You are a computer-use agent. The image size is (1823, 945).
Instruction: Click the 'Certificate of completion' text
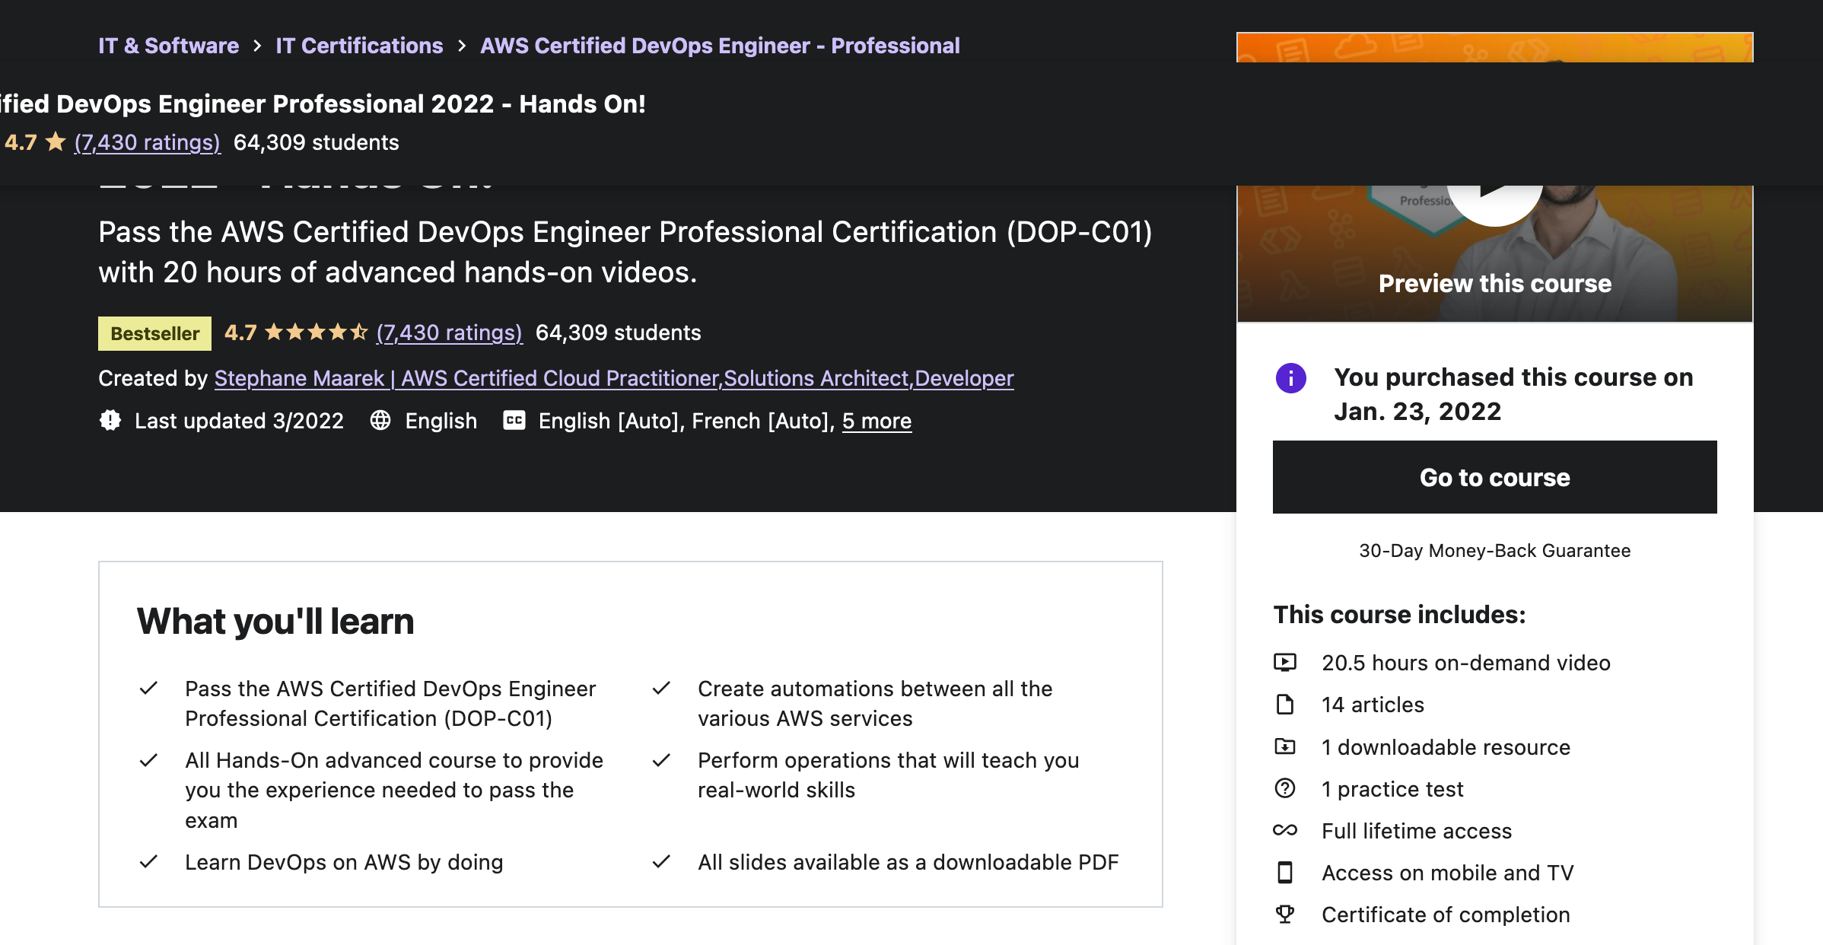point(1446,915)
